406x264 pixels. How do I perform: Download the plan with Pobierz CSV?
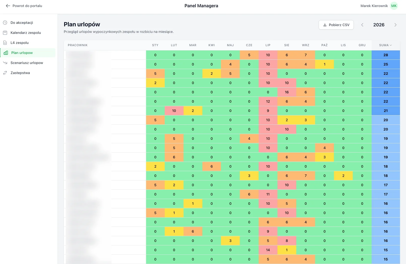click(x=336, y=25)
